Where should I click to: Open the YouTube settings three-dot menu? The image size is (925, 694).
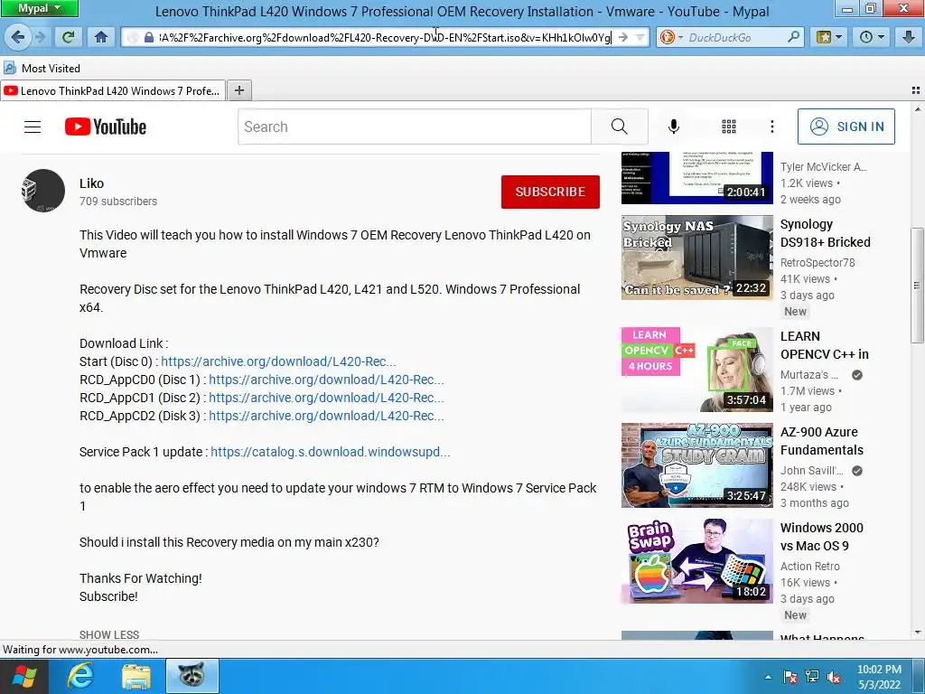coord(771,127)
